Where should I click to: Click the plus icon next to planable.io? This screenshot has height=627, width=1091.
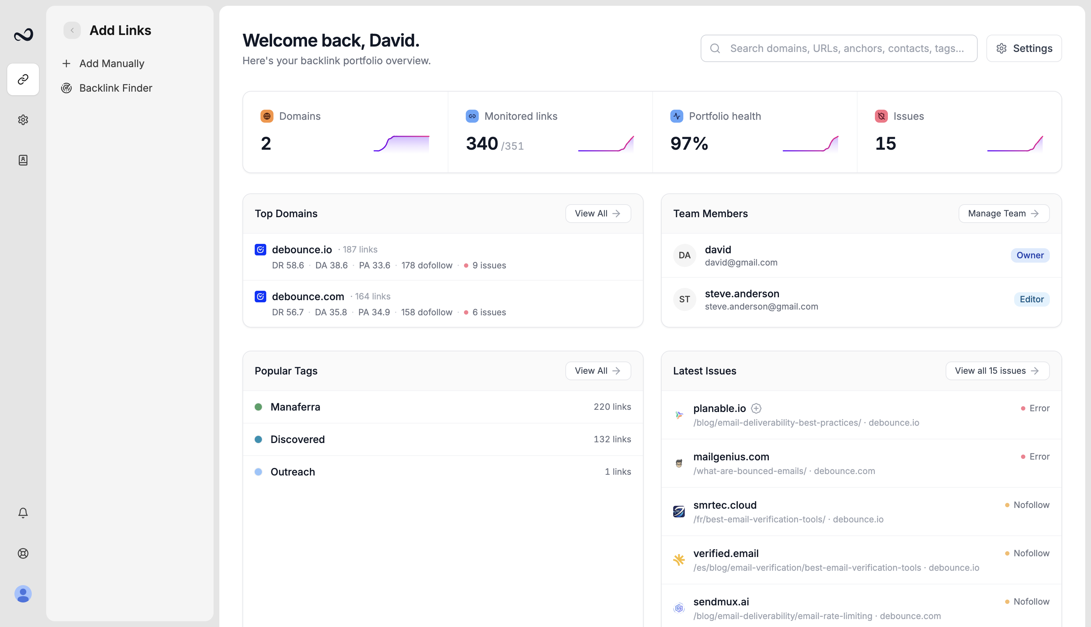tap(757, 408)
